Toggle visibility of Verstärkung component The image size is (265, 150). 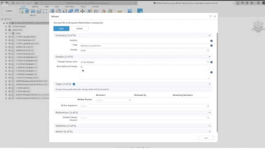click(10, 54)
